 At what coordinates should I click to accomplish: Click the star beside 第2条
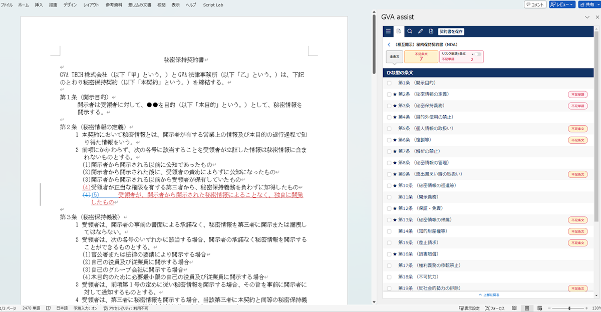point(395,94)
